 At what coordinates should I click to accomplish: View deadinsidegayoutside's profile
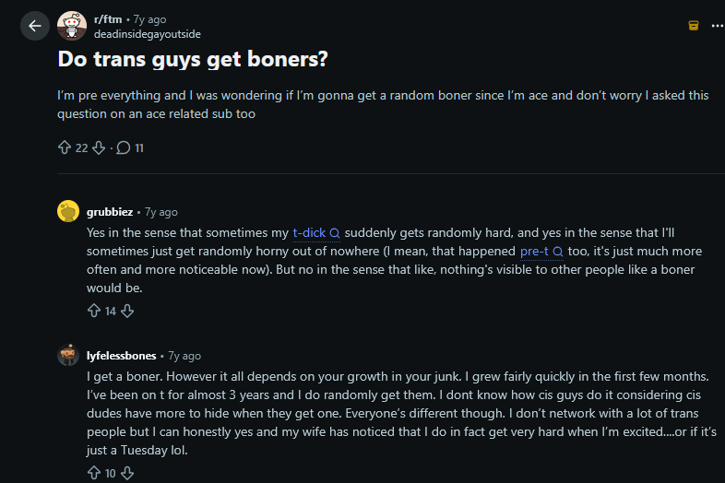click(x=147, y=34)
